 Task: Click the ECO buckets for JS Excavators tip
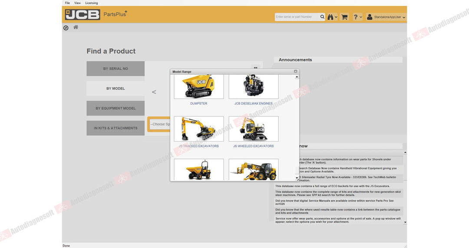332,186
